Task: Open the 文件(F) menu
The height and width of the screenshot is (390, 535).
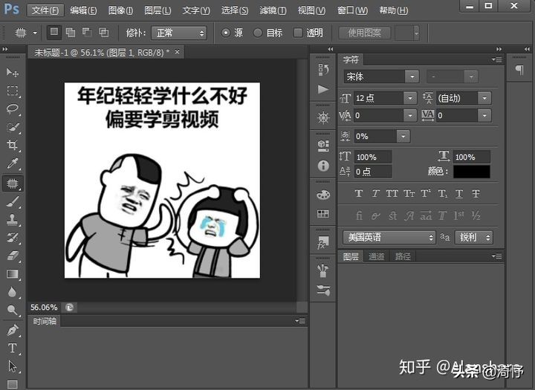Action: pyautogui.click(x=45, y=10)
